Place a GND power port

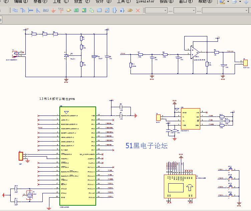[x=53, y=10]
